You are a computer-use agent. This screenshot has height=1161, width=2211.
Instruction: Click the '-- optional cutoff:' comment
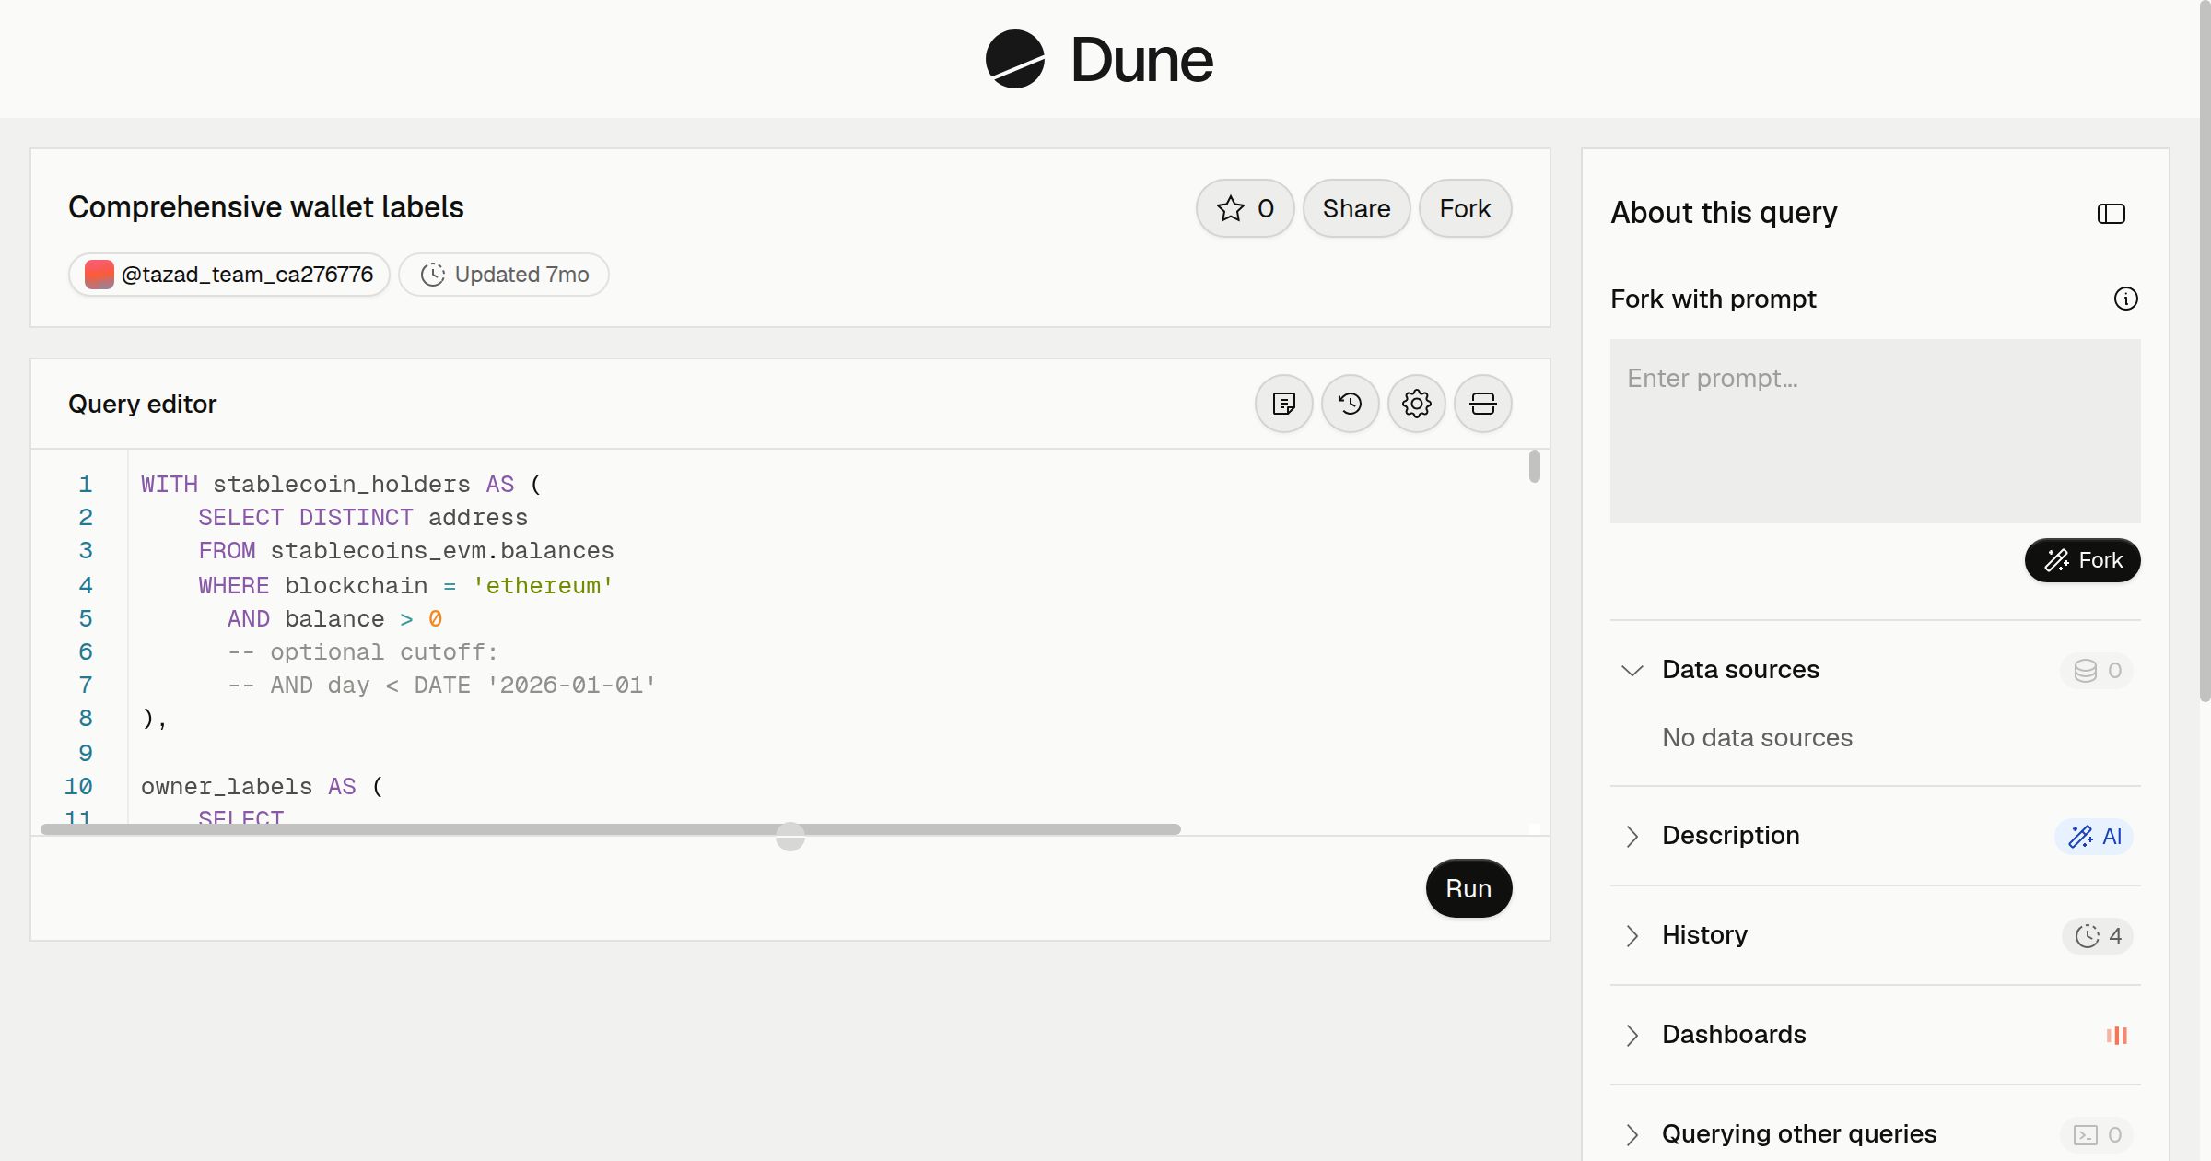pyautogui.click(x=363, y=652)
